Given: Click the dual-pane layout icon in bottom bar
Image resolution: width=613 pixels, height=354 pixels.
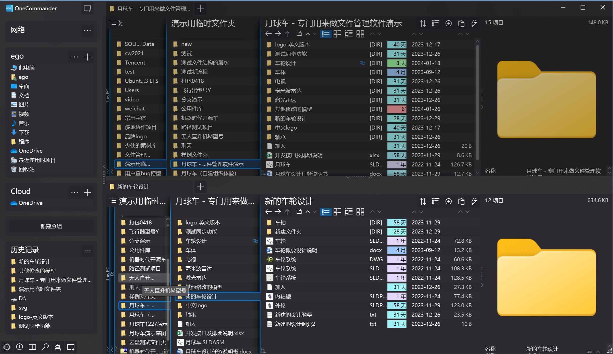Looking at the screenshot, I should point(32,347).
